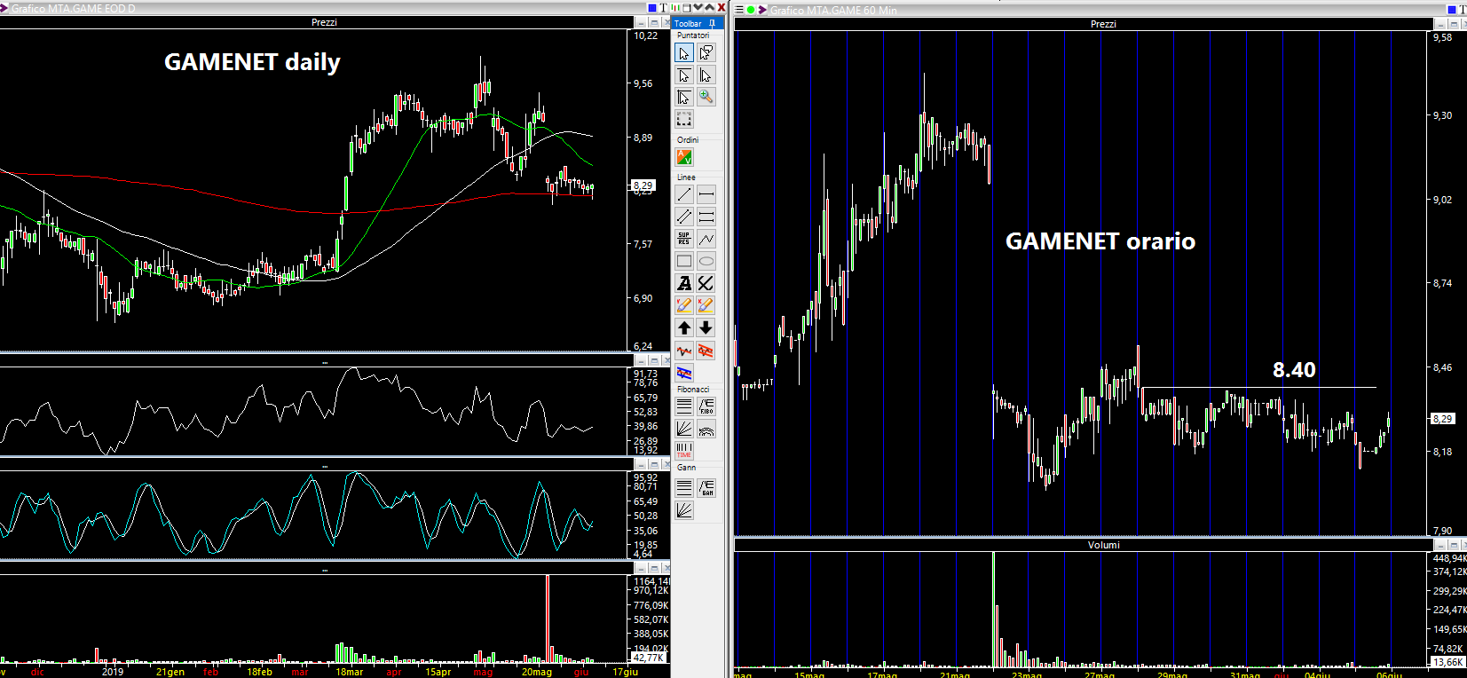
Task: Click the purple arrow icon of 60 Min chart
Action: coord(762,10)
